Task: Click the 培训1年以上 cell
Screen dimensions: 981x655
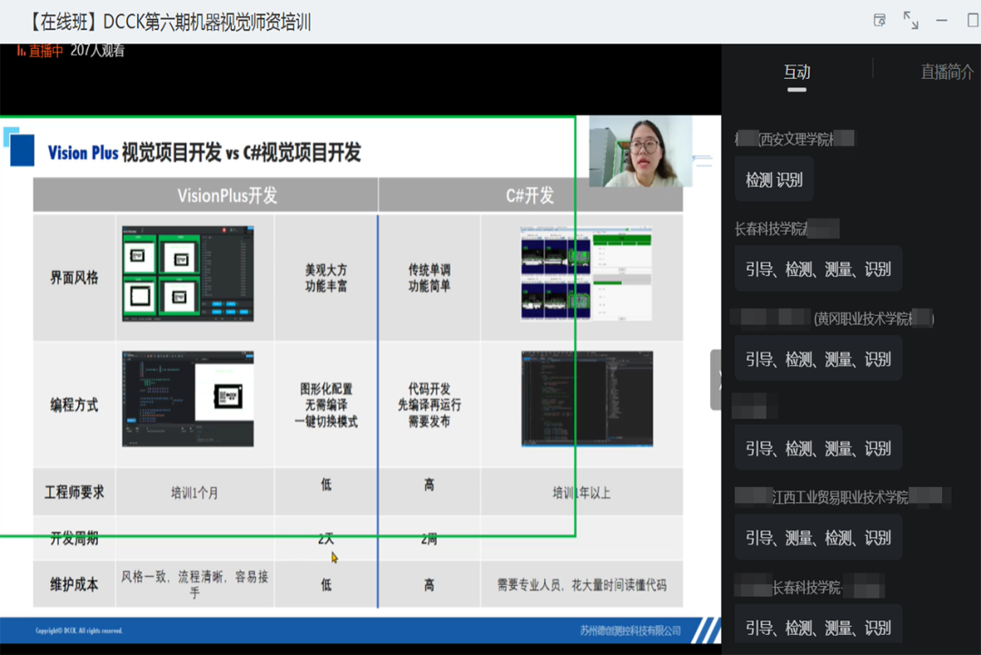Action: click(581, 493)
